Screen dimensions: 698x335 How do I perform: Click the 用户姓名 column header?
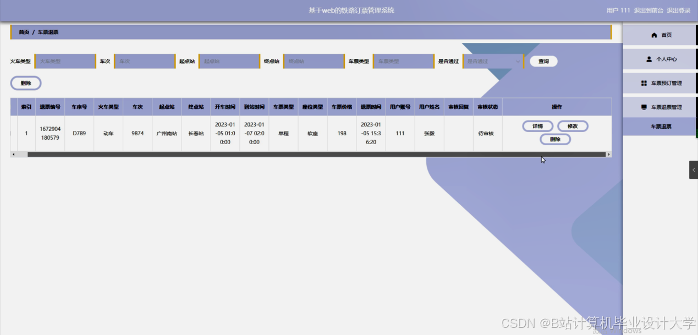[x=429, y=107]
